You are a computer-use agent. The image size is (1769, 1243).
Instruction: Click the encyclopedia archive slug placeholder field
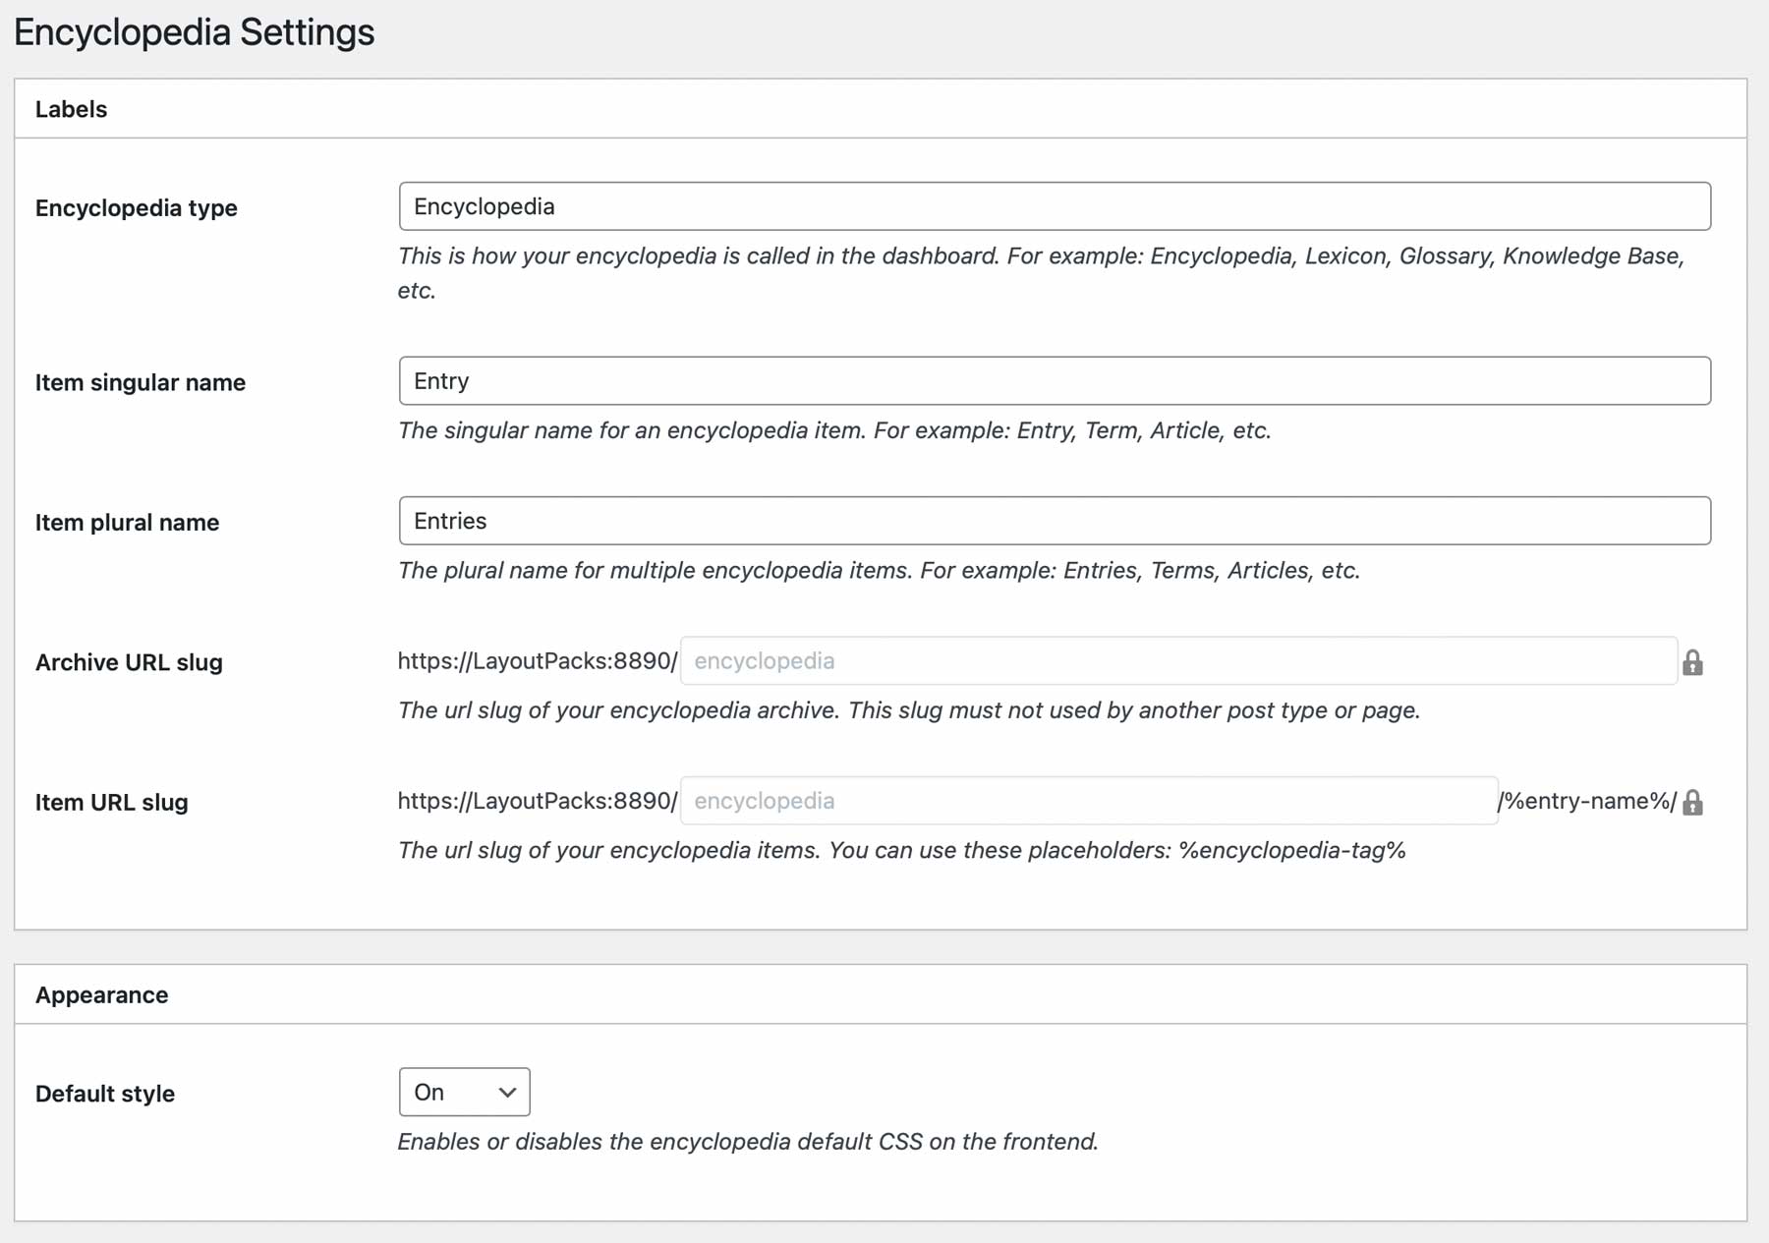[1179, 660]
